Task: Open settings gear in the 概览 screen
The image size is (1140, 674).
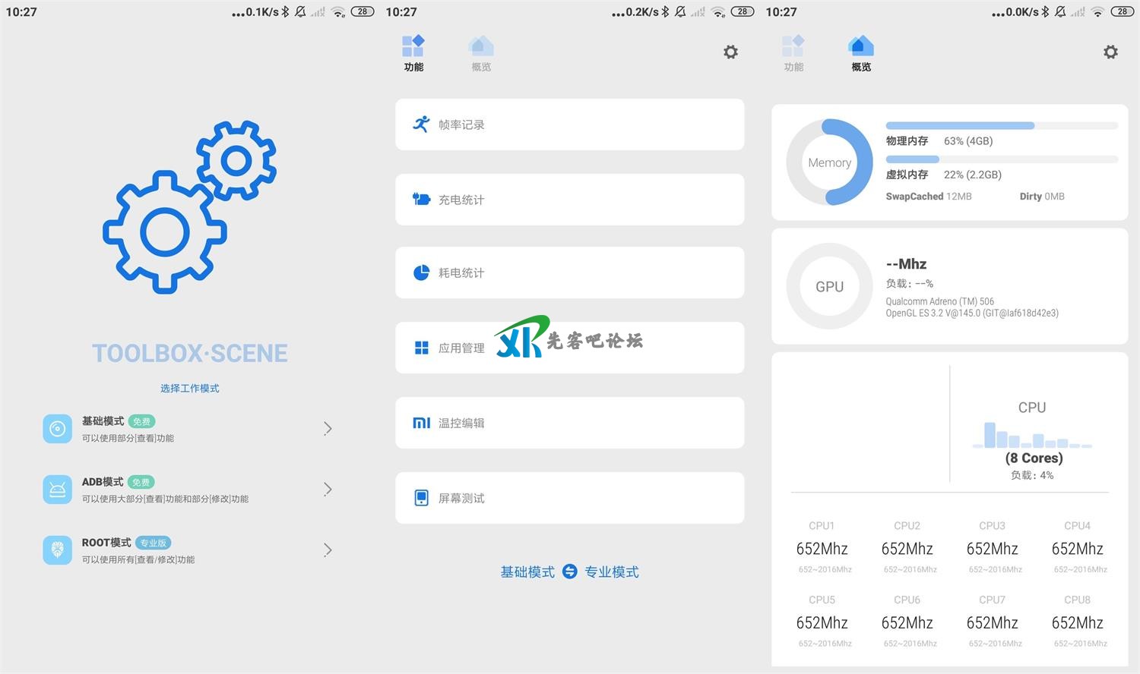Action: point(1110,52)
